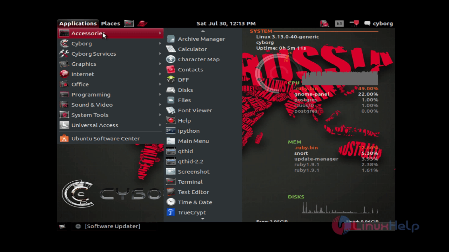Screen dimensions: 449x252
Task: Launch ipython icon
Action: (x=170, y=131)
